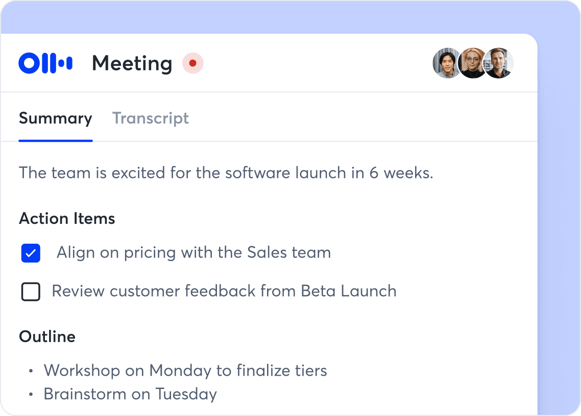The width and height of the screenshot is (581, 416).
Task: Uncheck the pricing alignment action item
Action: pos(31,253)
